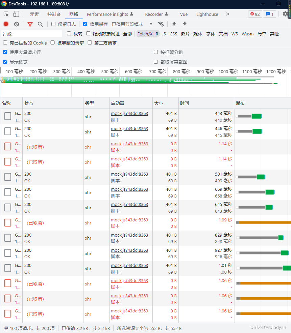Screen dimensions: 291x333
Task: Switch to the 元素 tab
Action: [34, 14]
